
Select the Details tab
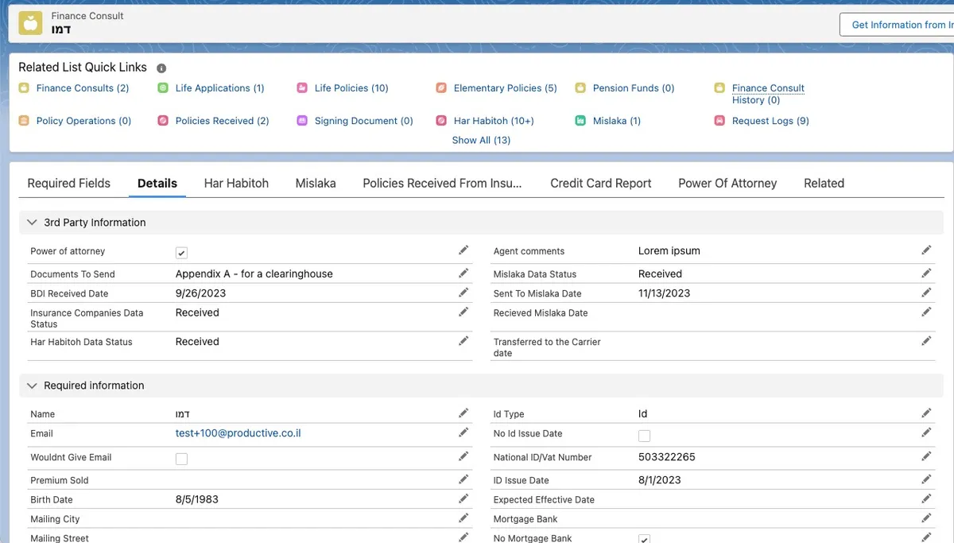(x=157, y=183)
